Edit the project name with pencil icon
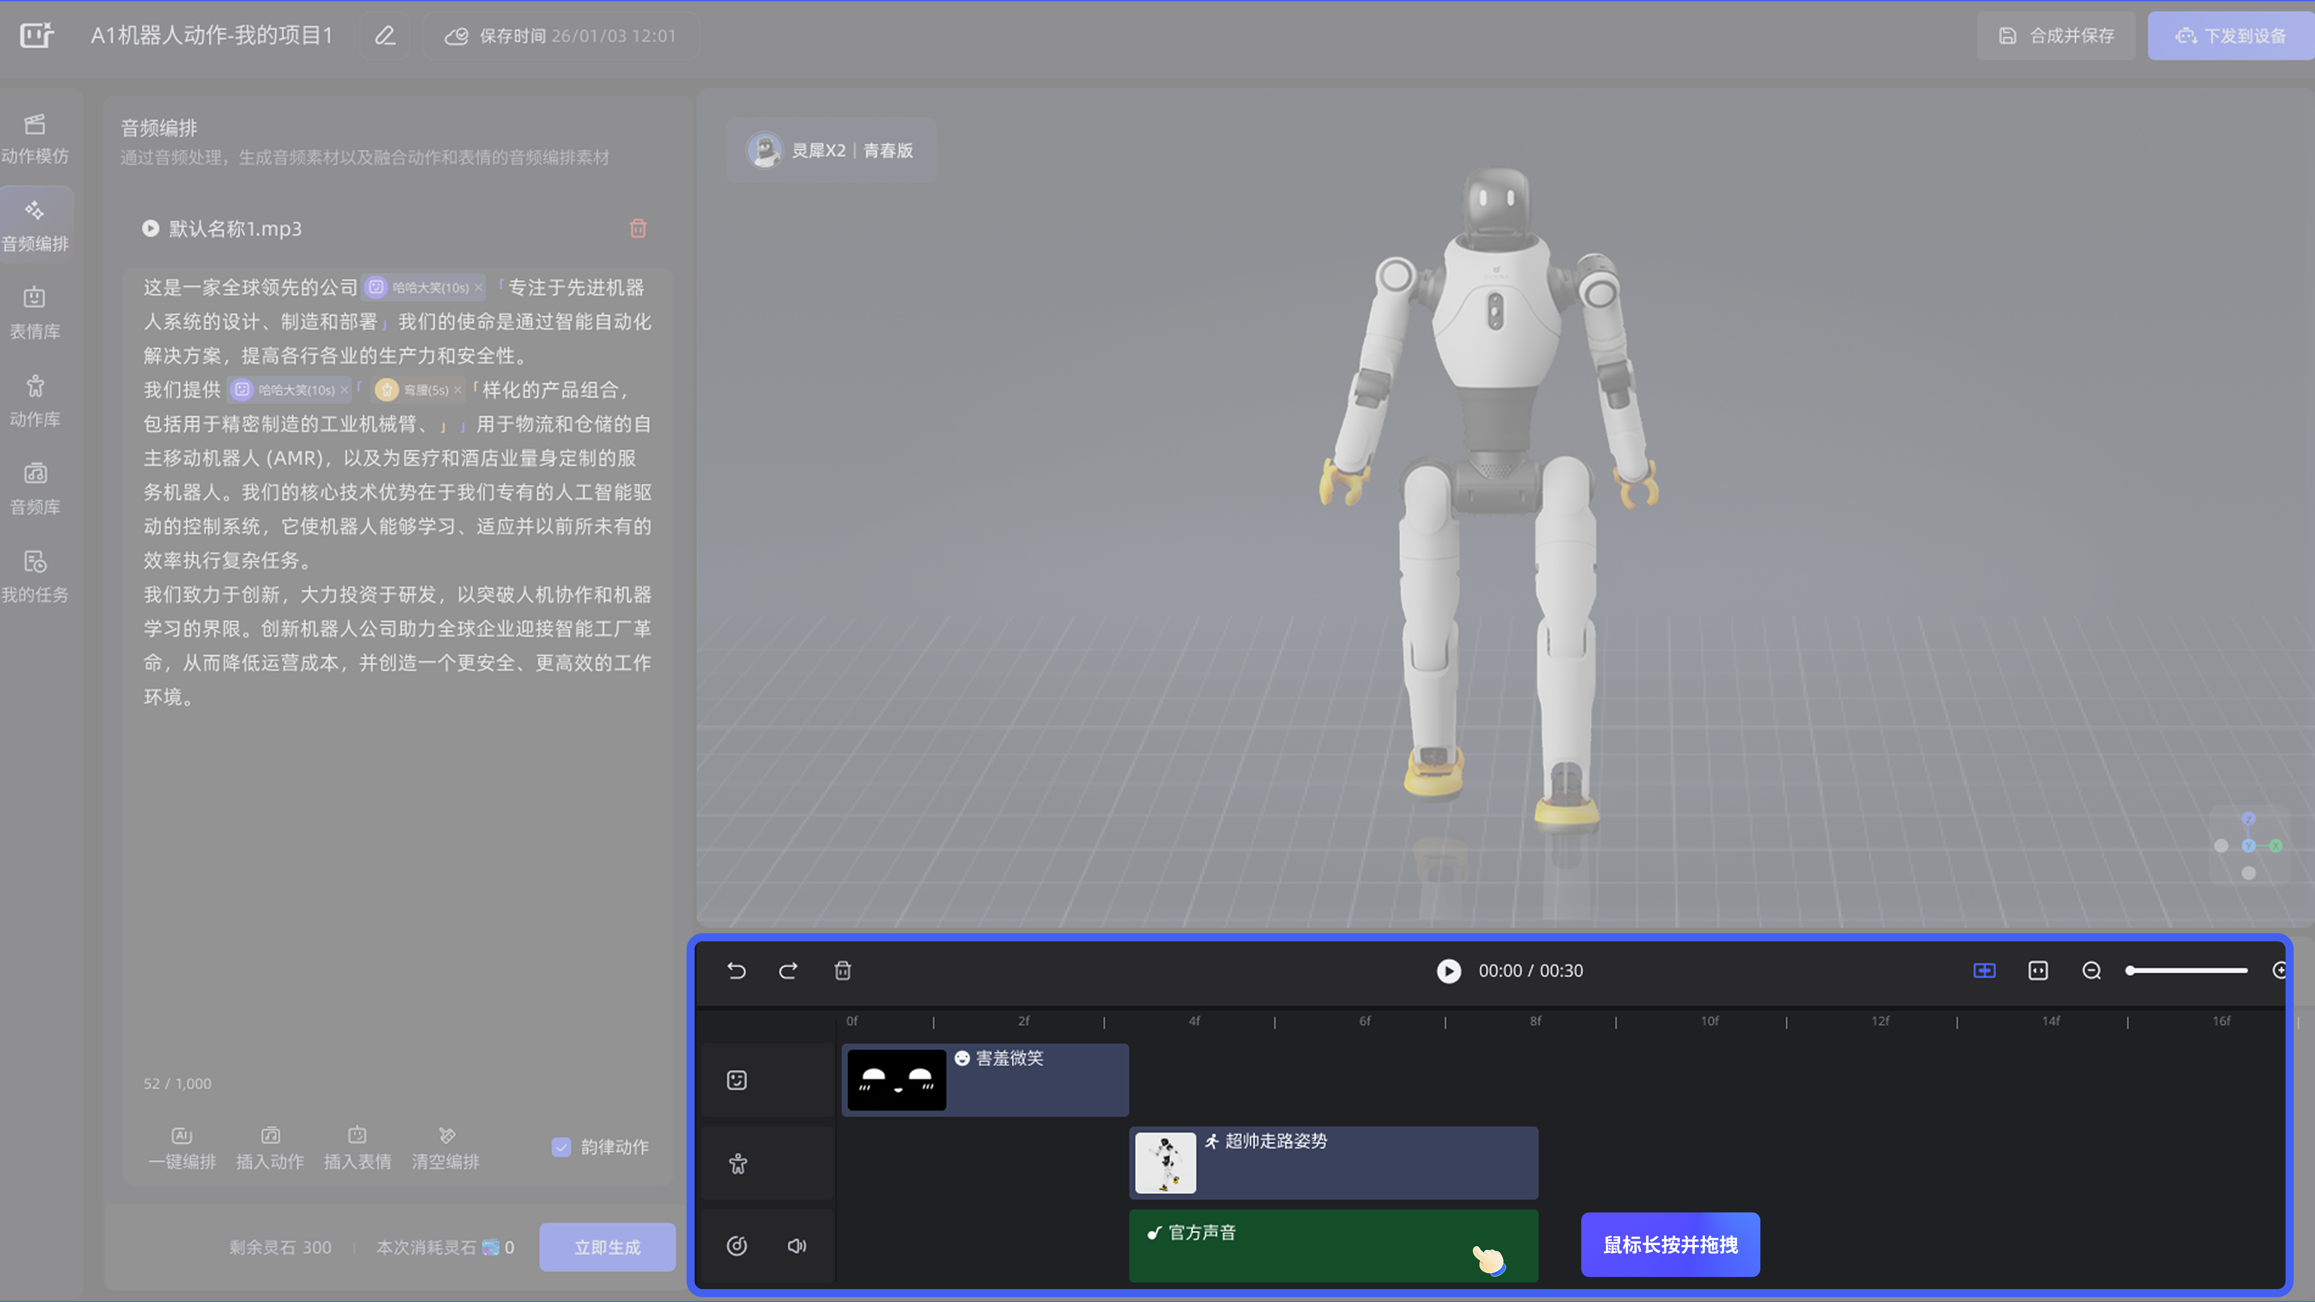 pyautogui.click(x=385, y=36)
